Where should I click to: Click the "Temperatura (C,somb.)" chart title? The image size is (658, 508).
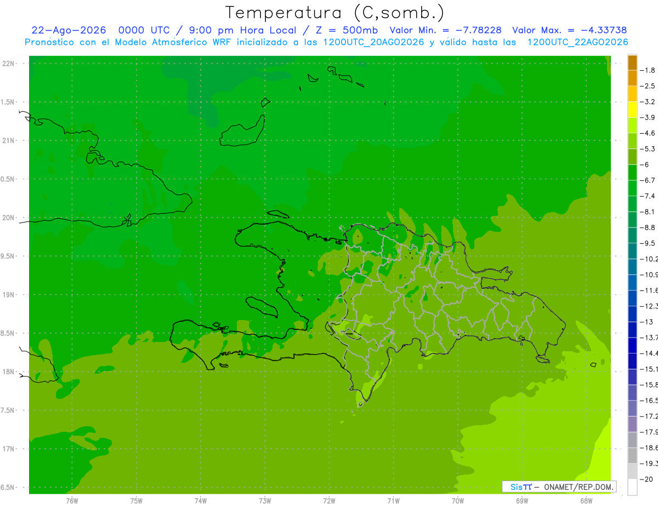pyautogui.click(x=334, y=13)
